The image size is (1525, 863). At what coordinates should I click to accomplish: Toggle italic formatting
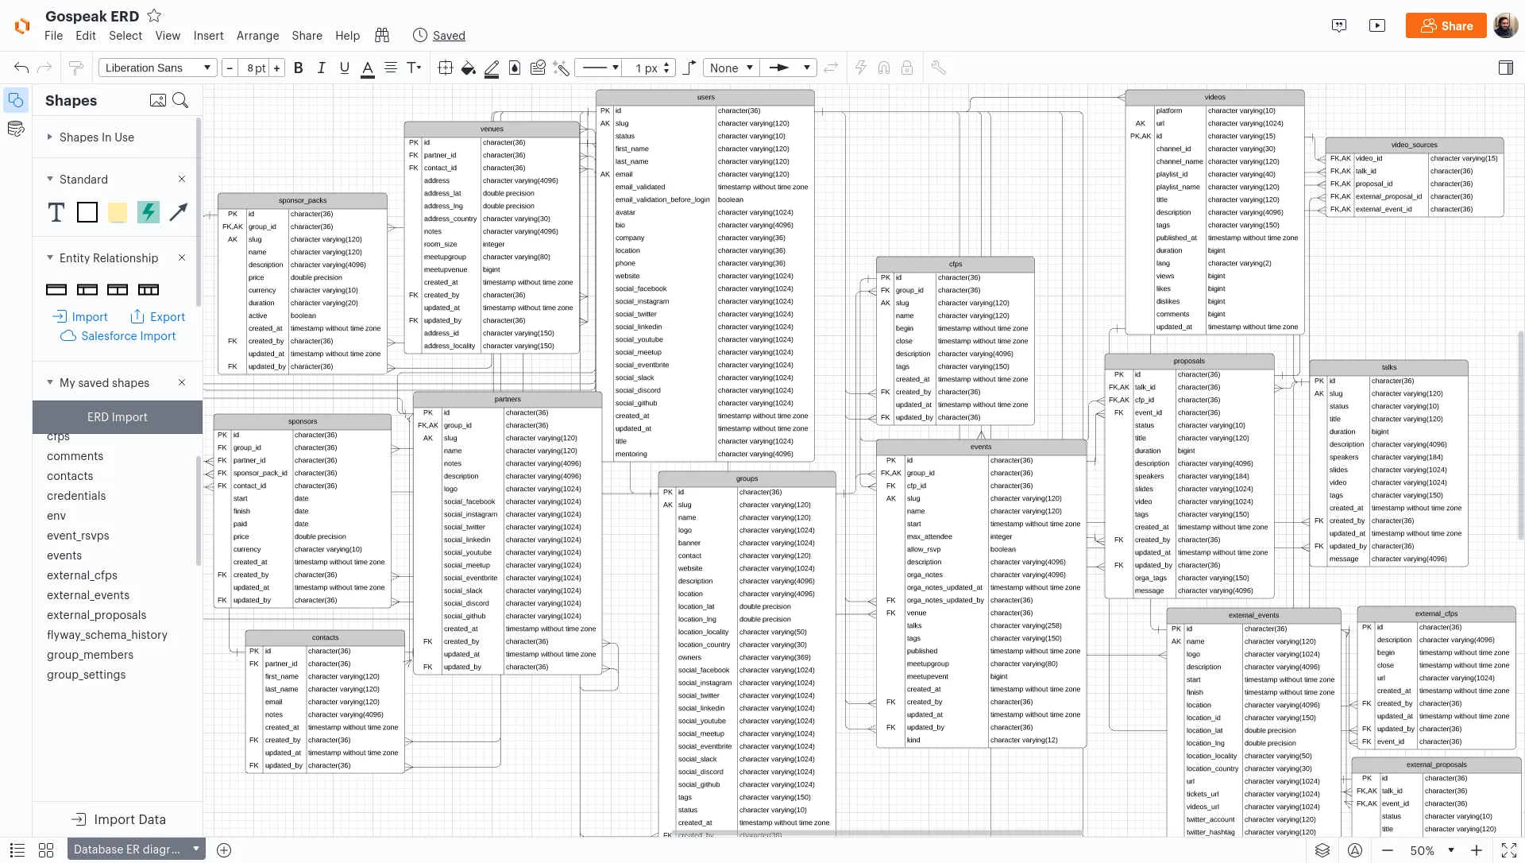point(322,68)
